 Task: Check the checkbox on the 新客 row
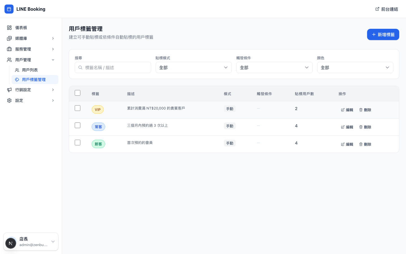[x=78, y=143]
